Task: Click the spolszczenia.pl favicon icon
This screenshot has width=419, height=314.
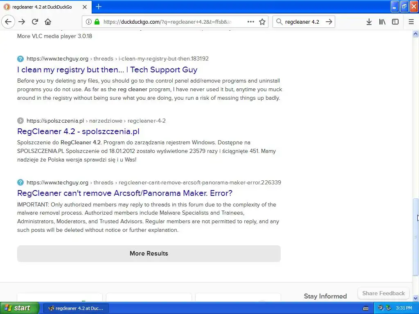Action: tap(20, 121)
